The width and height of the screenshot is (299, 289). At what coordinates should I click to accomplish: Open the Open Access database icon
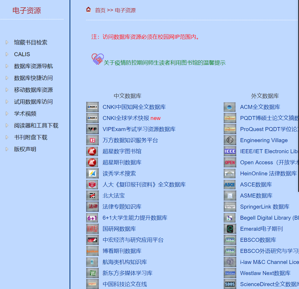tap(230, 162)
